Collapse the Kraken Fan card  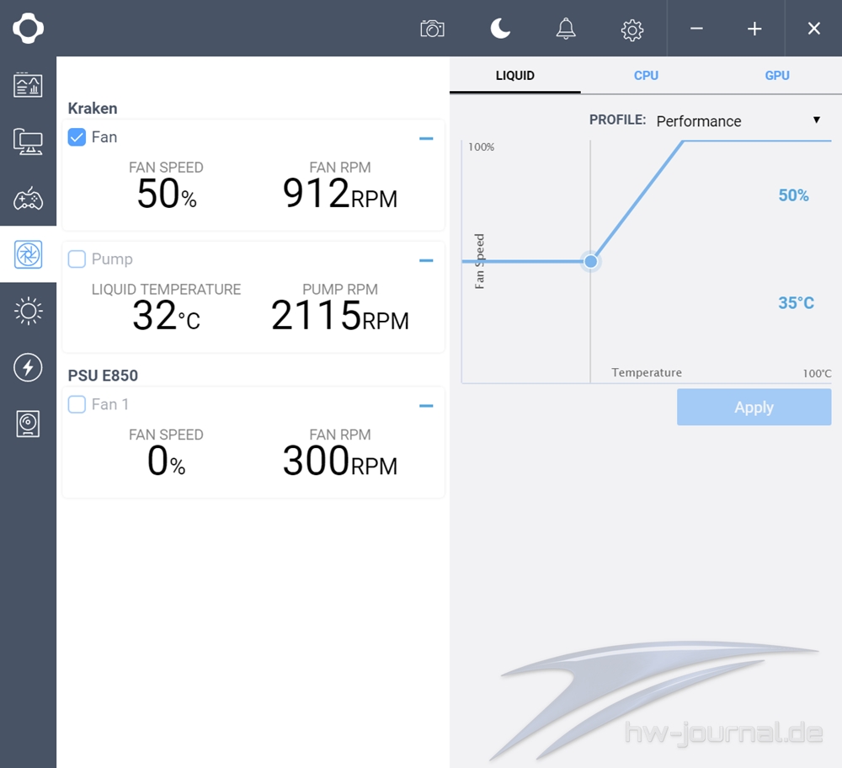426,139
